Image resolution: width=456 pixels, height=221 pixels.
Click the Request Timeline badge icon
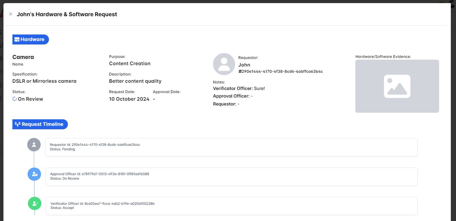click(18, 124)
